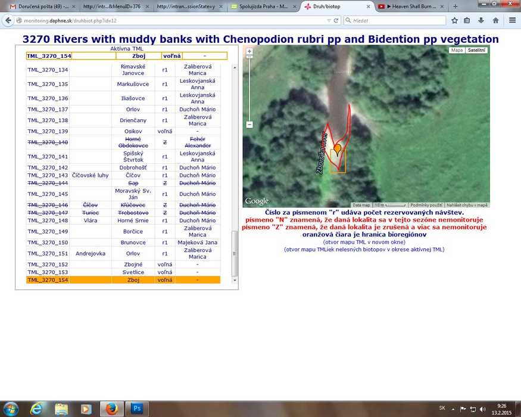
Task: Click the TML list vertical scrollbar thumb
Action: pyautogui.click(x=235, y=253)
